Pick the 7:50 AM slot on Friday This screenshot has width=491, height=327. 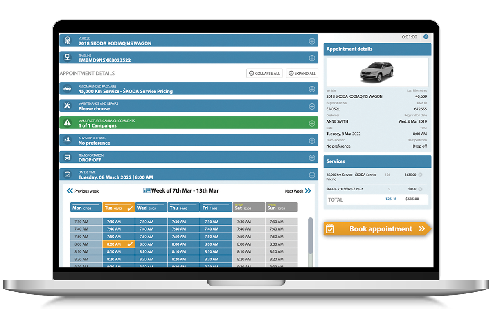coord(216,237)
